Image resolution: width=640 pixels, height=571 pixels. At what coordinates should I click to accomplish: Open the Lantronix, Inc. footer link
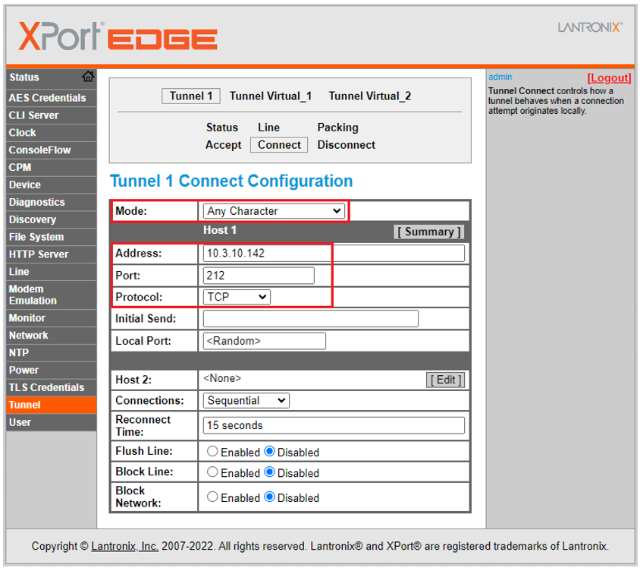pyautogui.click(x=124, y=546)
